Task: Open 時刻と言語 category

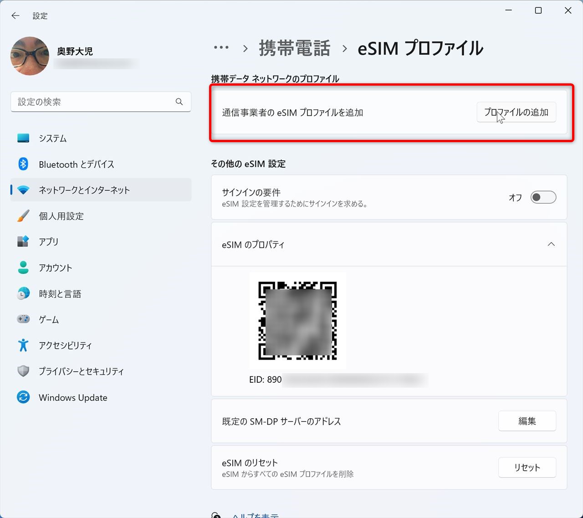Action: tap(101, 294)
